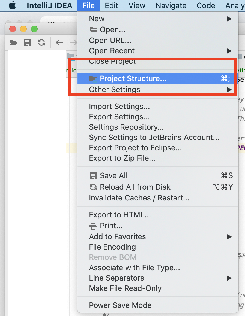Choose Export Settings... entry
Image resolution: width=245 pixels, height=316 pixels.
pos(158,117)
